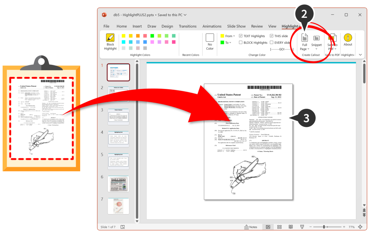
Task: Open the File menu
Action: point(106,26)
